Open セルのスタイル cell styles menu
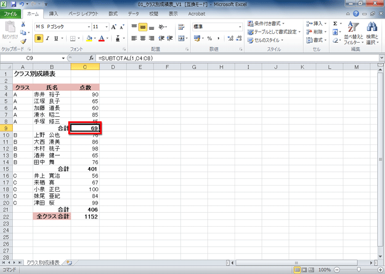The image size is (385, 274). tap(265, 40)
